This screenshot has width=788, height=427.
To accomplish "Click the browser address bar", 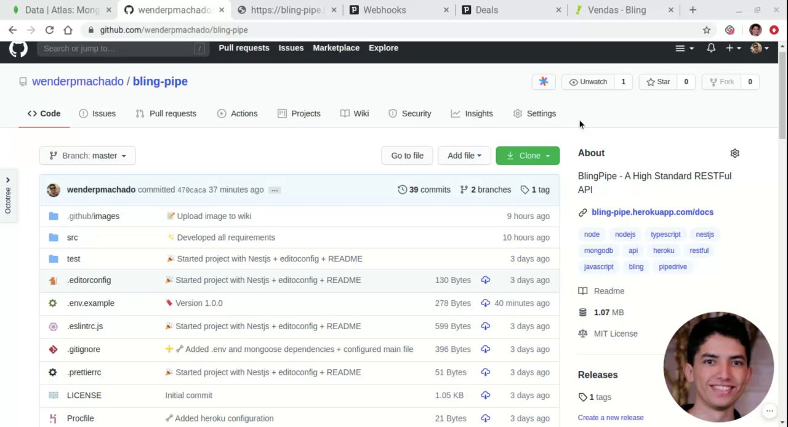I will [x=394, y=30].
